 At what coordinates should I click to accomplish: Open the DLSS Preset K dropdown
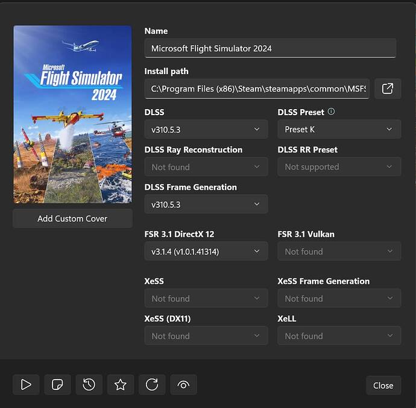tap(339, 129)
